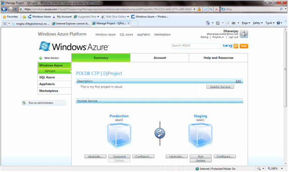289x172 pixels.
Task: Open My Account favorites link
Action: pos(62,17)
